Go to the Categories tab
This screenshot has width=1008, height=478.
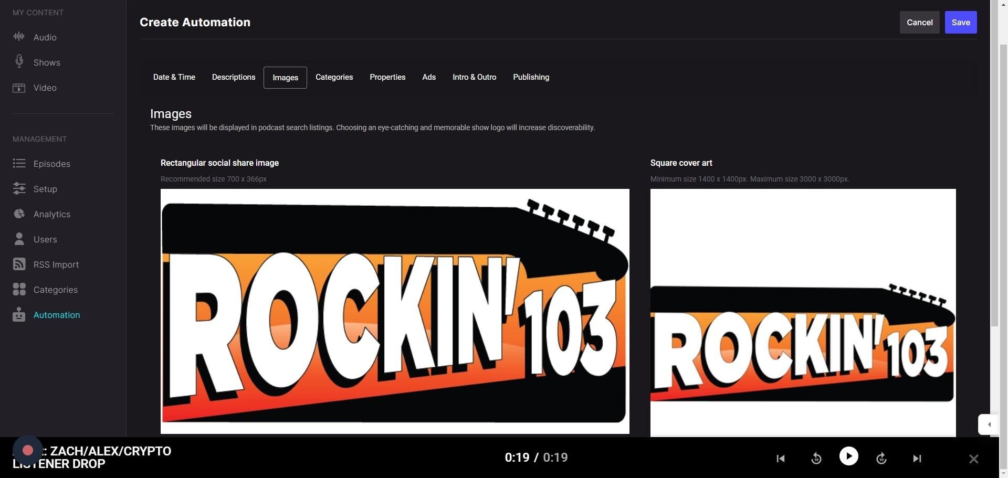tap(334, 77)
